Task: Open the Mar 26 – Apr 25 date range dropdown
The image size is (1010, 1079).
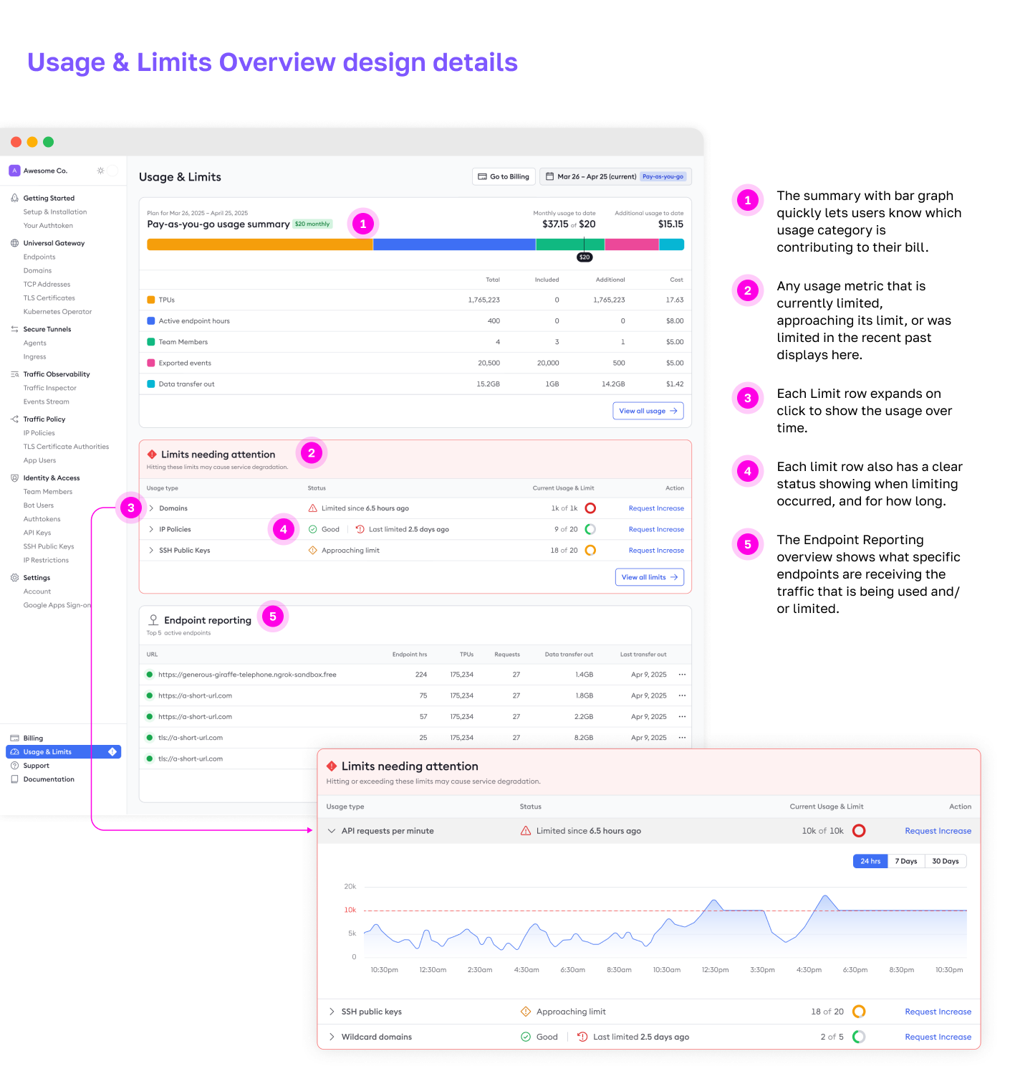Action: coord(615,176)
